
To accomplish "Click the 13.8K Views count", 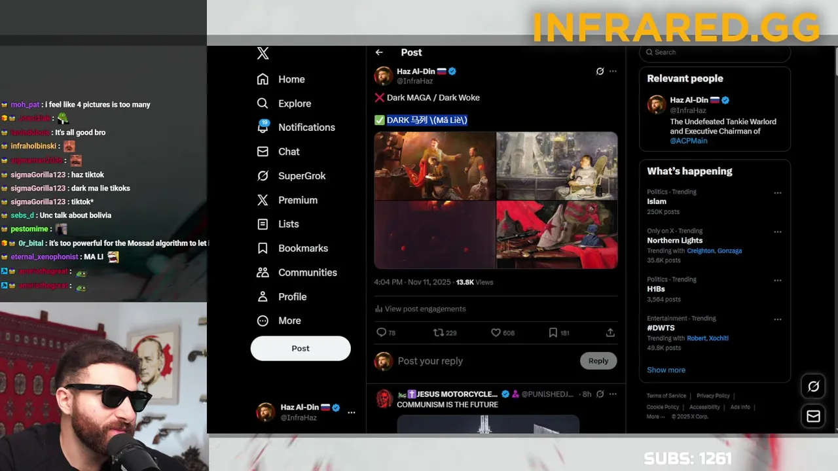I will coord(475,283).
